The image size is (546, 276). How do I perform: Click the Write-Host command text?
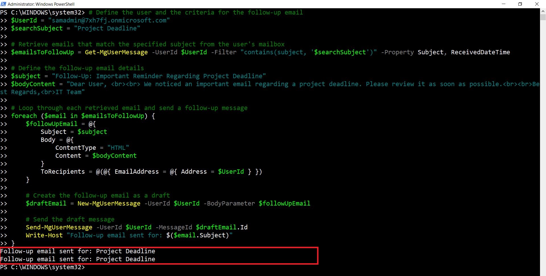point(44,235)
